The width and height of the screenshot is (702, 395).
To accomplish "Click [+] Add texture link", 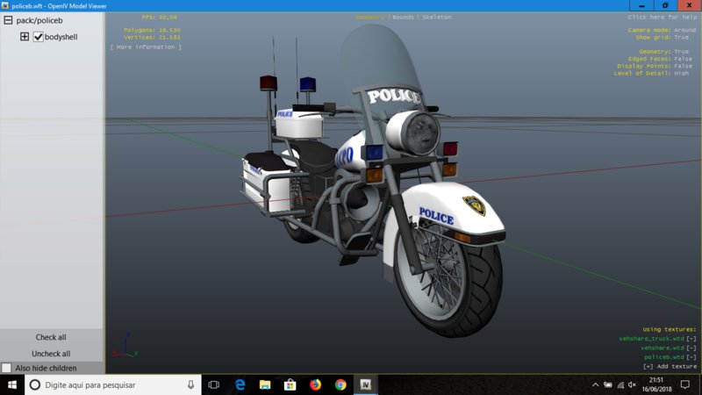I will coord(670,366).
